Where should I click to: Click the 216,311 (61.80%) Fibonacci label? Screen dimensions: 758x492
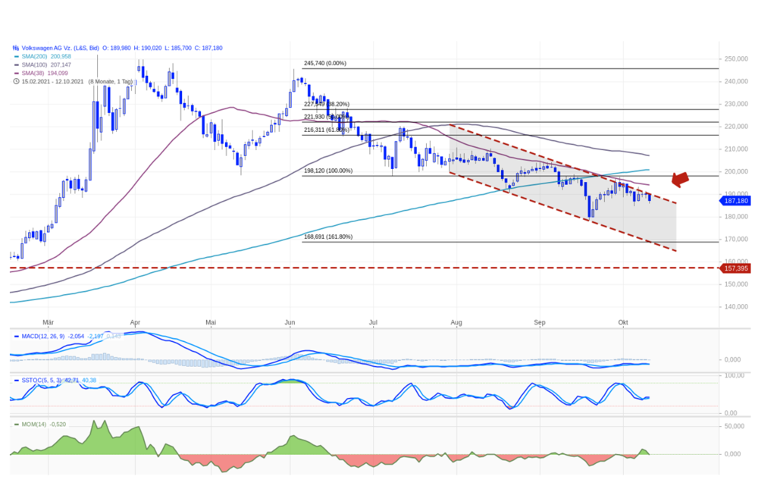[x=326, y=130]
